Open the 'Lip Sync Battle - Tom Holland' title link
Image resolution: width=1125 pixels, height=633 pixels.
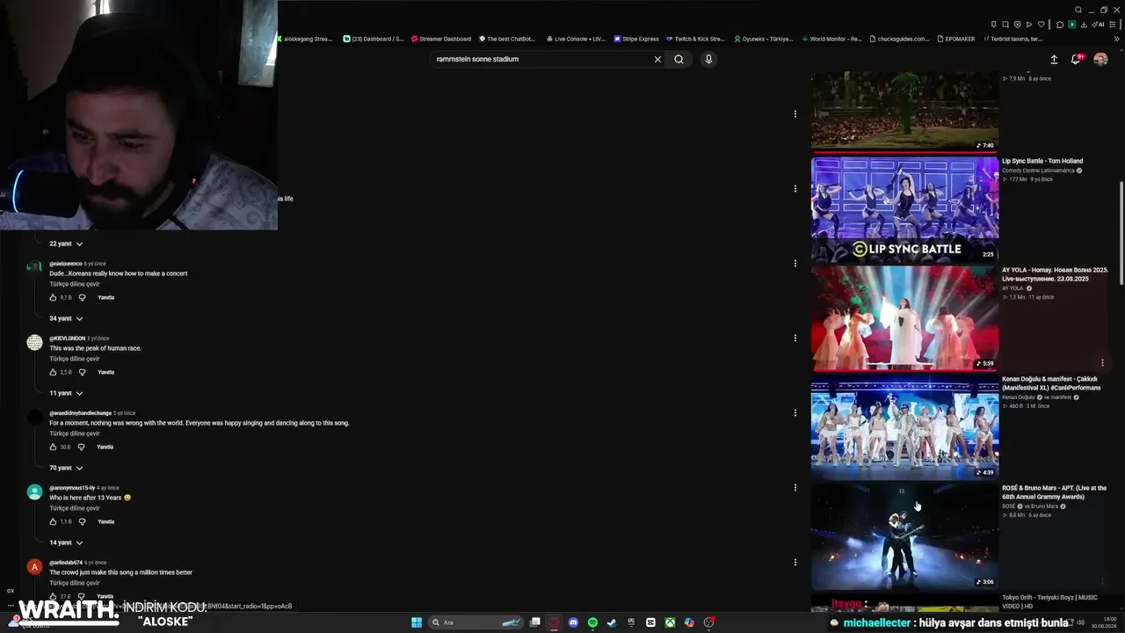coord(1042,161)
